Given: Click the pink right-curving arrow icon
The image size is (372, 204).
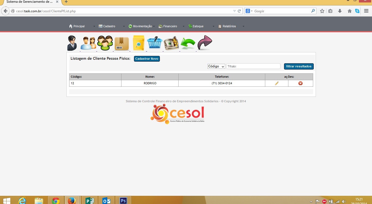Looking at the screenshot, I should point(205,43).
